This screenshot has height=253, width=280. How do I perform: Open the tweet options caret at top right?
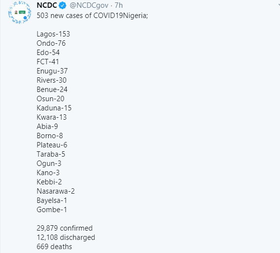[x=279, y=5]
